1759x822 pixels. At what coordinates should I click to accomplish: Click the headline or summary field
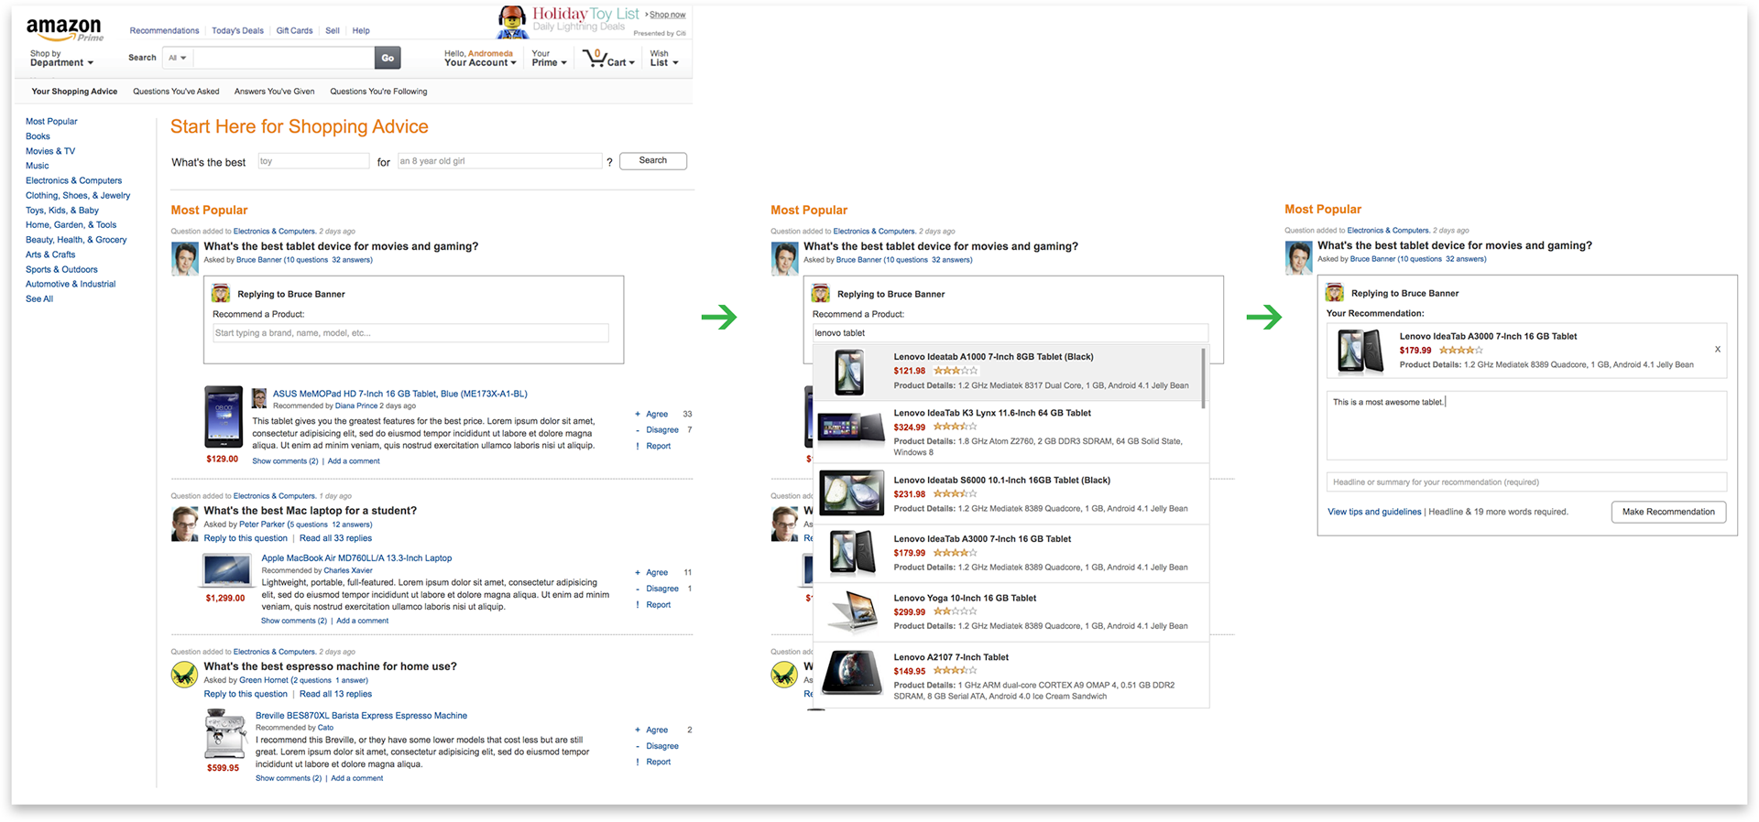tap(1526, 482)
